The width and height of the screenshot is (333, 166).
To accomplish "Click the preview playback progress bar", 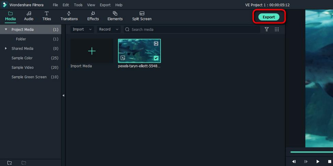I will pyautogui.click(x=312, y=152).
